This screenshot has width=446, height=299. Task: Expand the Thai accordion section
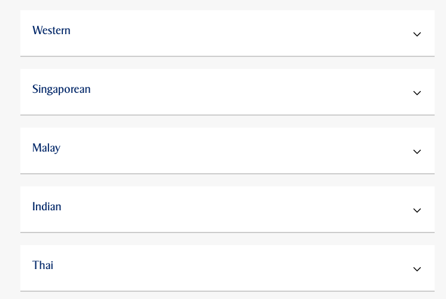click(x=227, y=268)
